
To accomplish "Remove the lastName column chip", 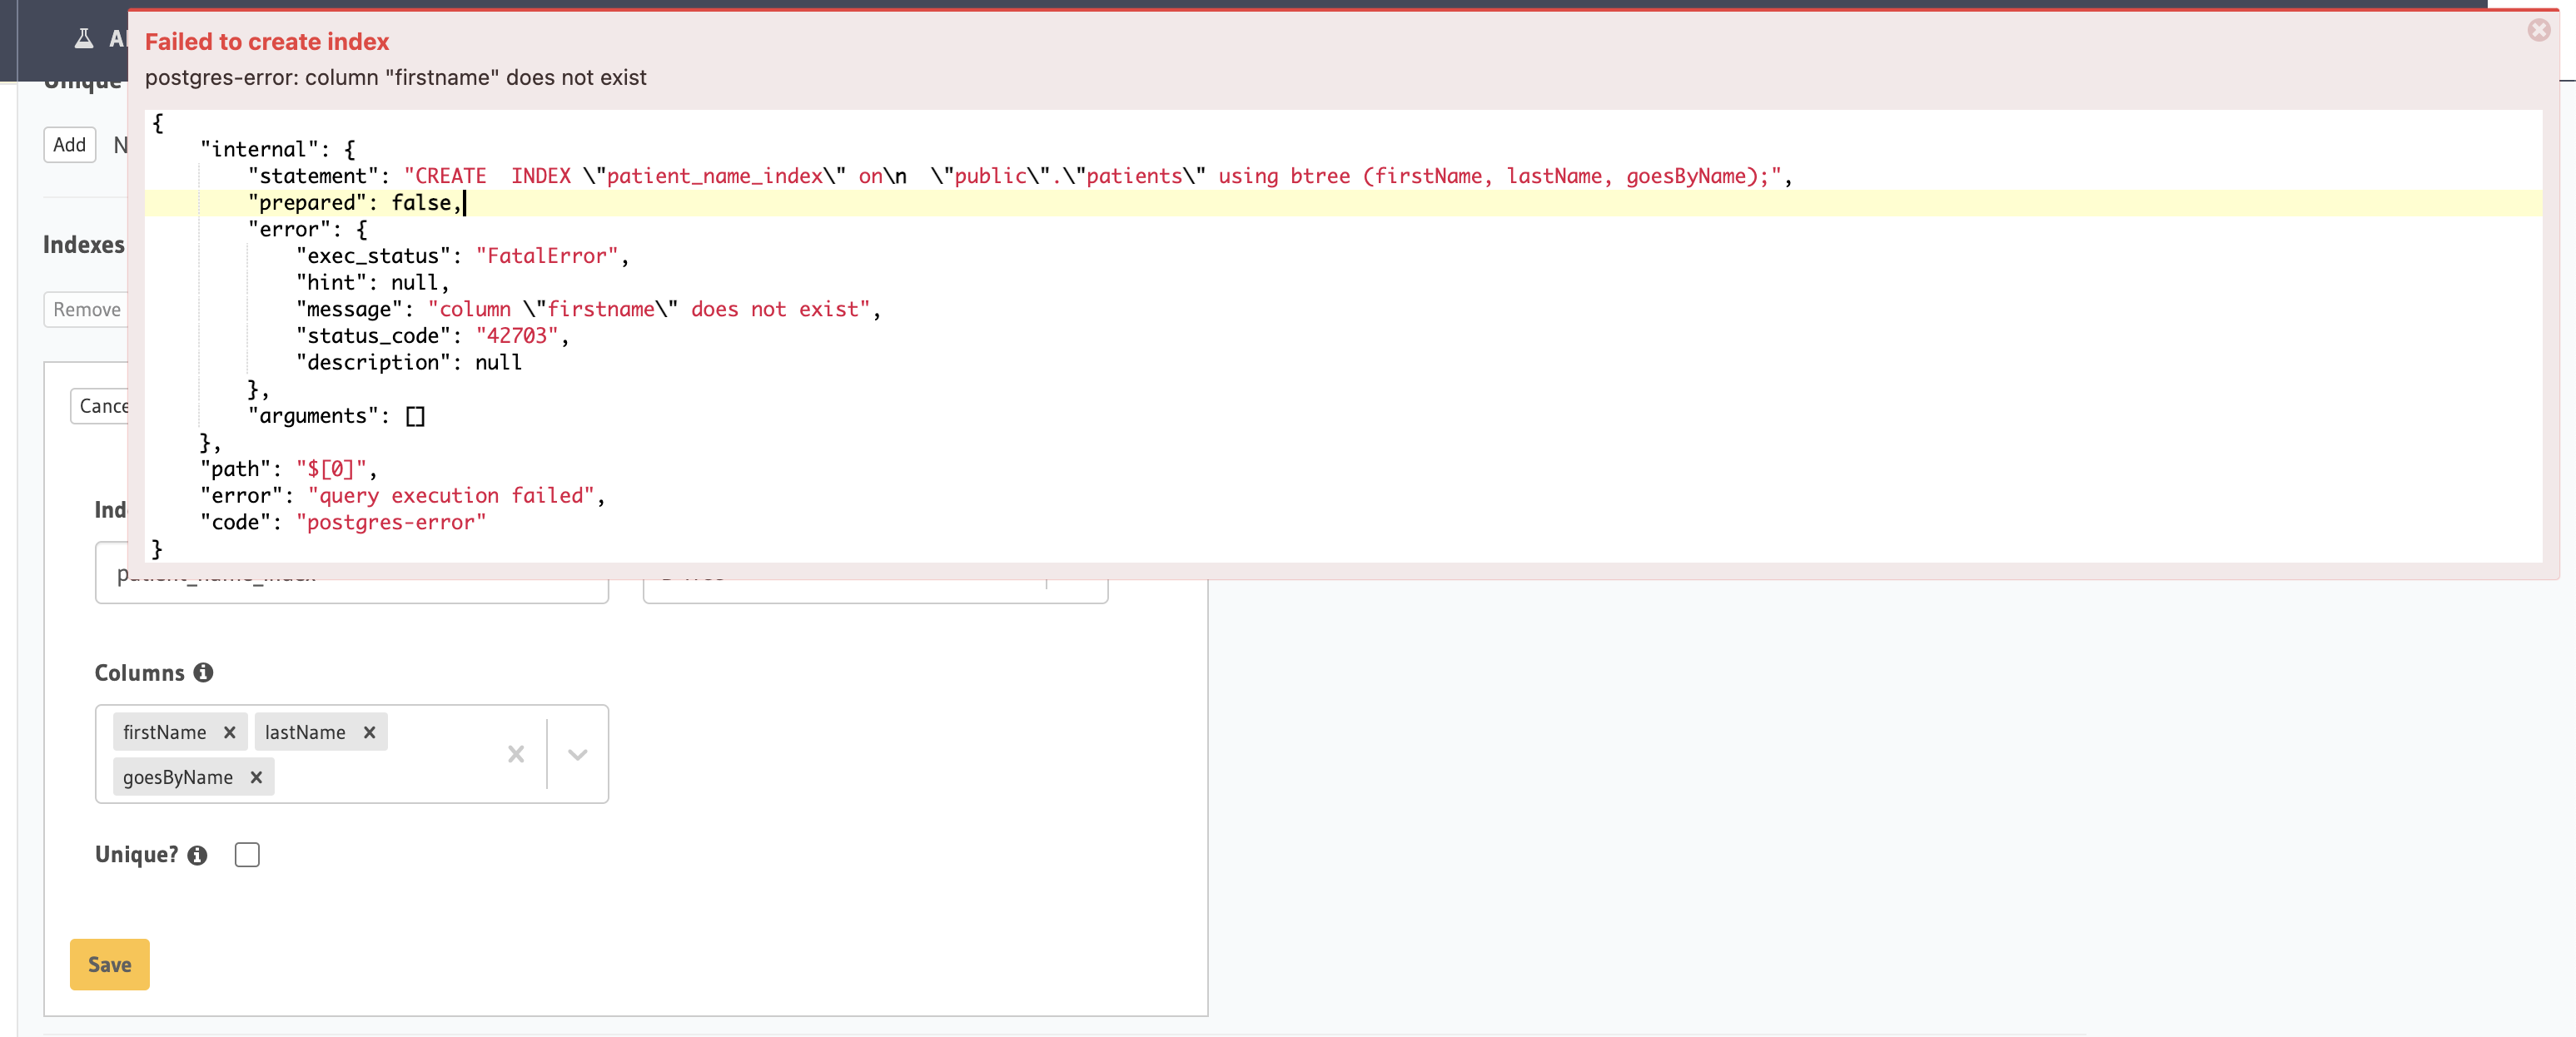I will (368, 731).
